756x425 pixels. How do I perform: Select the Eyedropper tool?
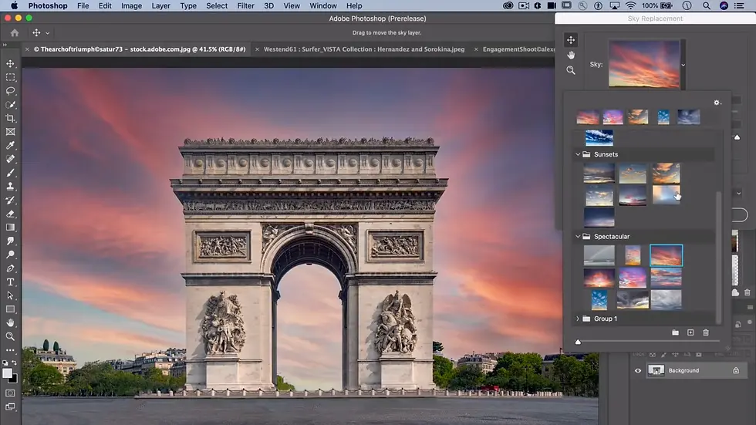[x=10, y=145]
